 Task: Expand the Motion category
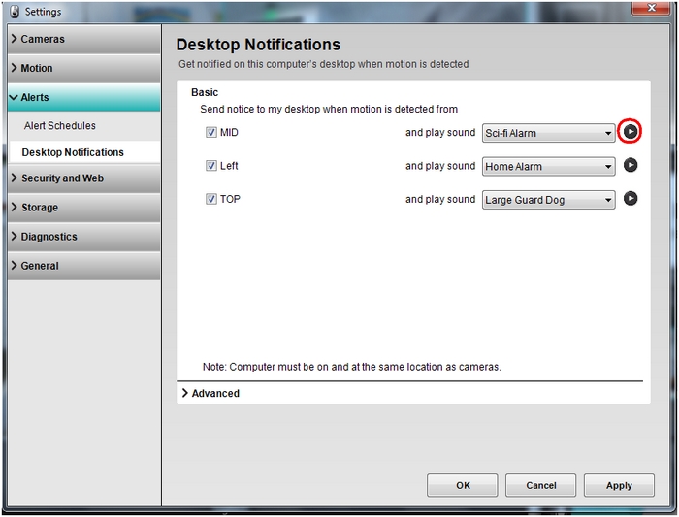coord(83,69)
